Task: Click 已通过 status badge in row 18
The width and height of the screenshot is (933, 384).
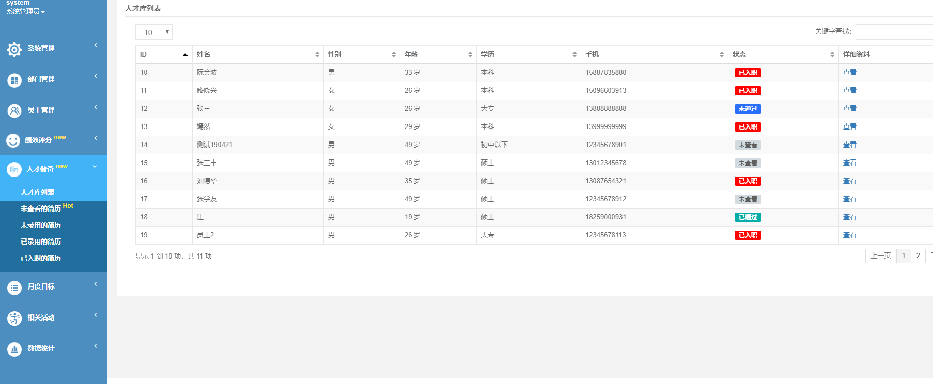Action: pyautogui.click(x=748, y=217)
